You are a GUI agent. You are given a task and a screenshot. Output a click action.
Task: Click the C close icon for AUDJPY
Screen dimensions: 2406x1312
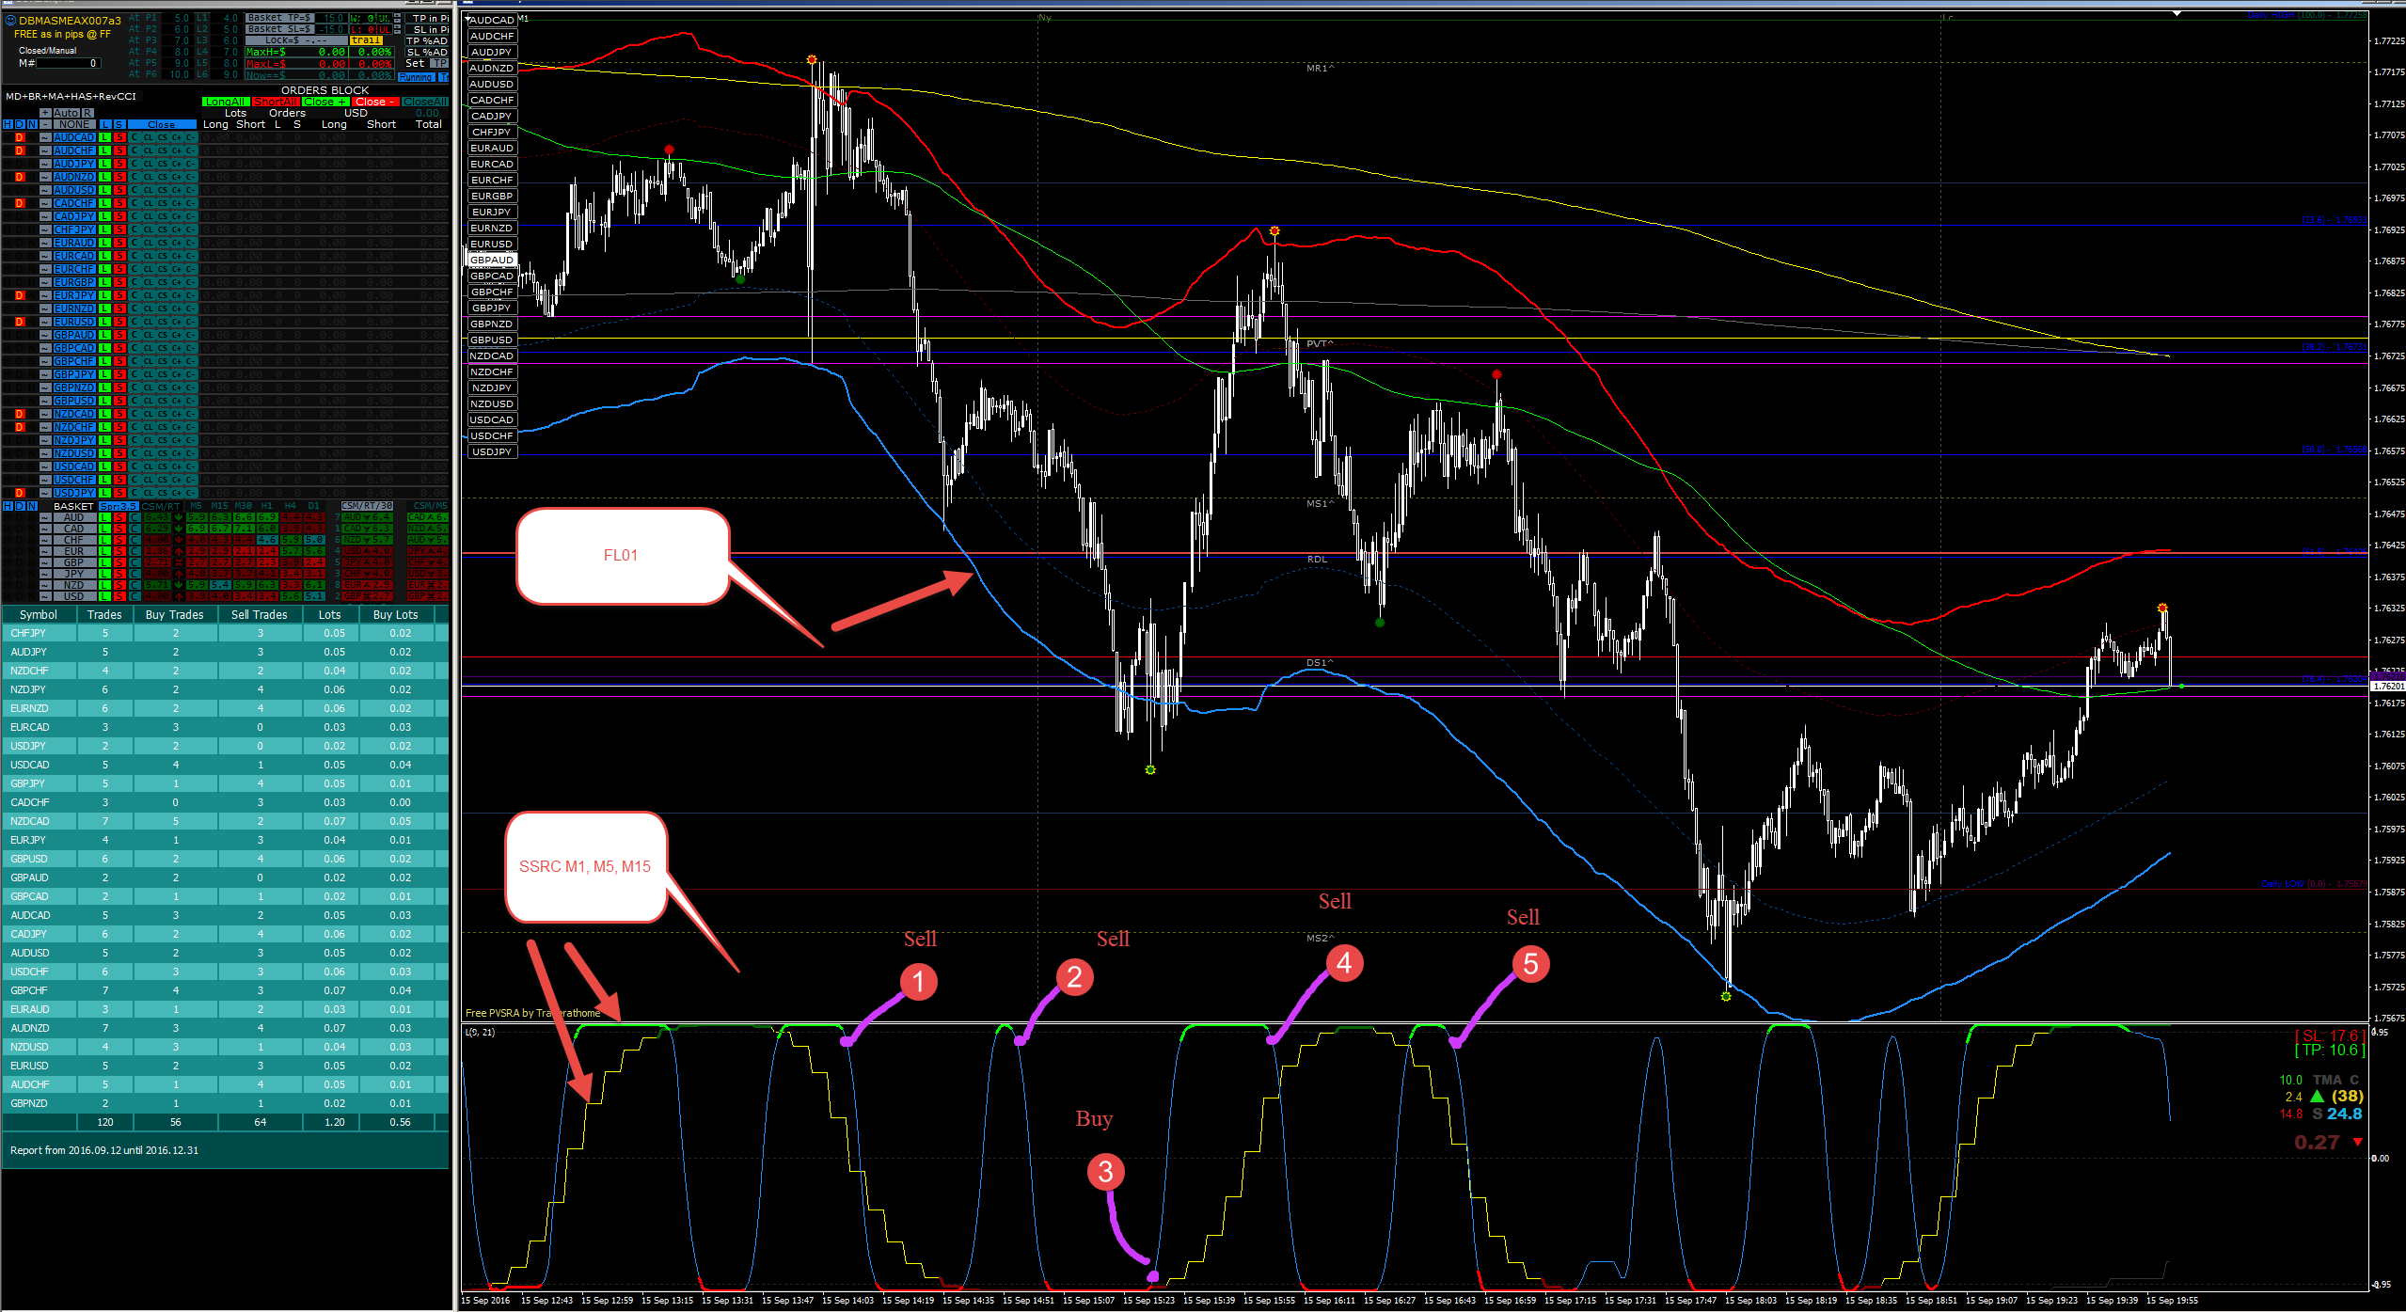coord(135,164)
